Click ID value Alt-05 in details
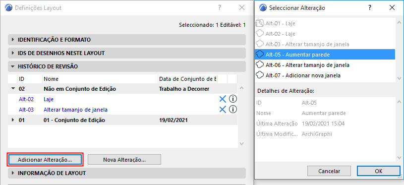Screen dimensions: 404x185 click(309, 103)
